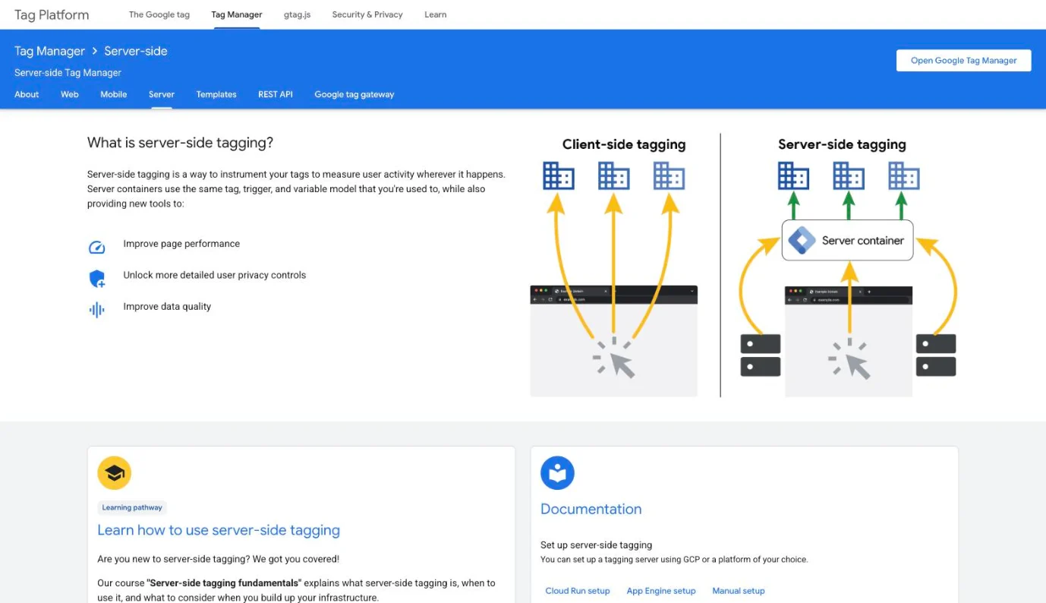Click Server-side breadcrumb title
The image size is (1046, 603).
click(136, 51)
